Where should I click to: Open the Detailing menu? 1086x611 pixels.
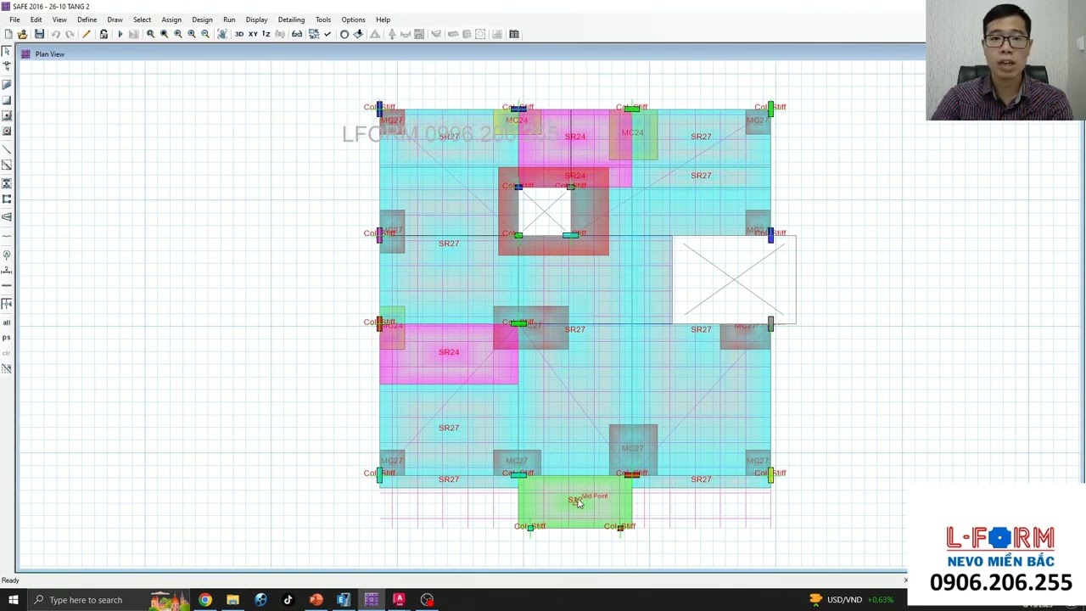coord(291,20)
